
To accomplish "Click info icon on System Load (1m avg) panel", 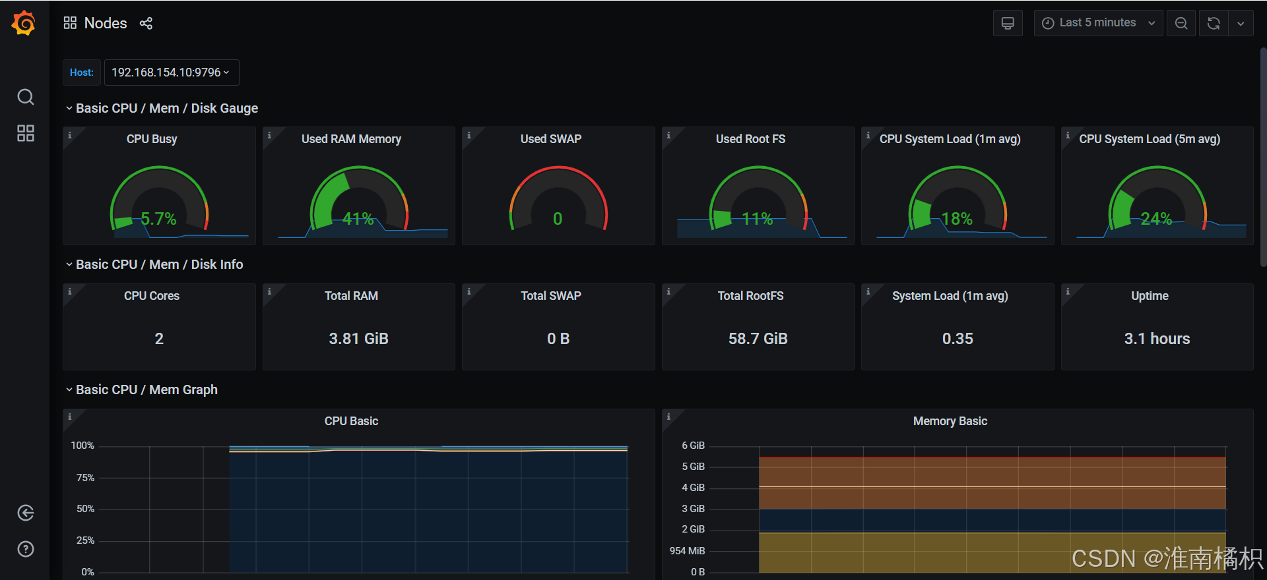I will coord(868,291).
